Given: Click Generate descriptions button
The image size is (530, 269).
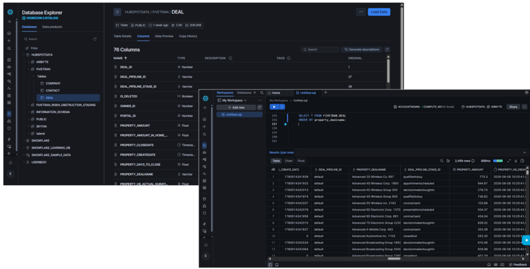Looking at the screenshot, I should pos(362,49).
